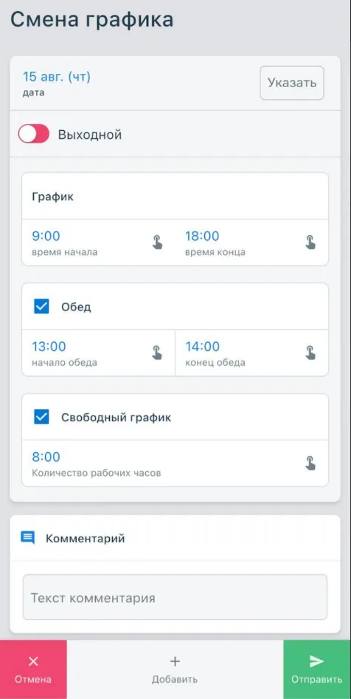This screenshot has width=351, height=699.
Task: Select the 8:00 working hours value
Action: 46,457
